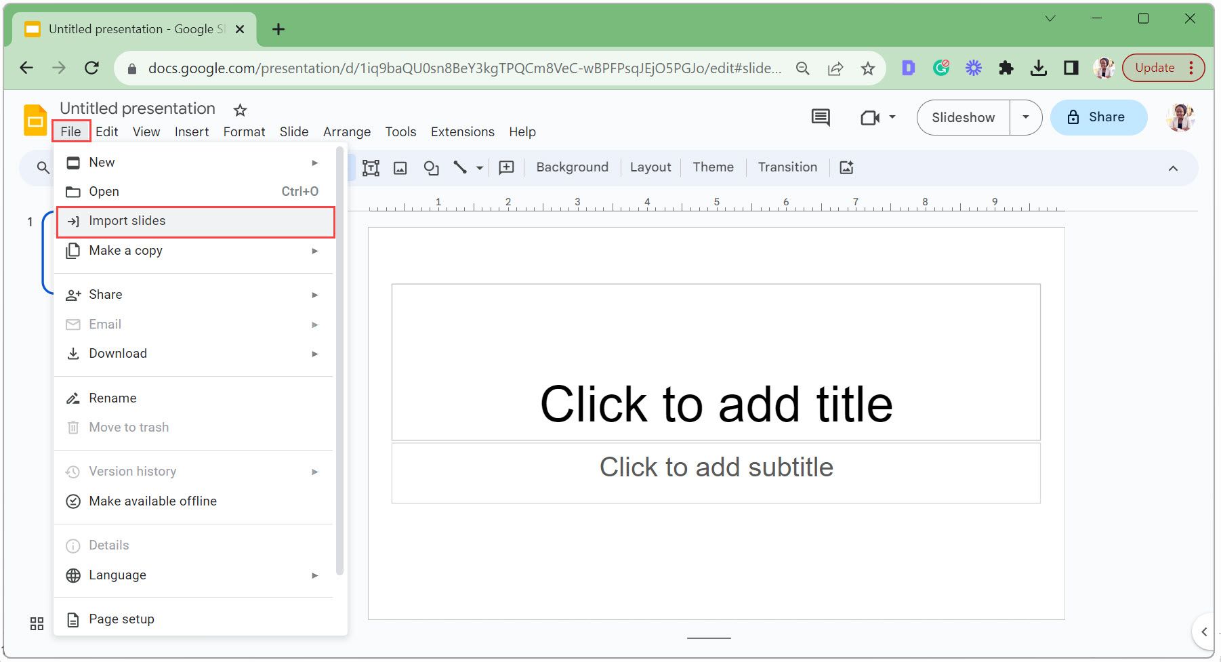Switch to grid view of slides
Image resolution: width=1221 pixels, height=662 pixels.
coord(36,623)
